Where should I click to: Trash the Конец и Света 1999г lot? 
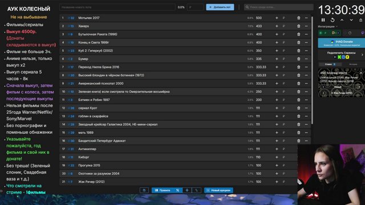(299, 43)
